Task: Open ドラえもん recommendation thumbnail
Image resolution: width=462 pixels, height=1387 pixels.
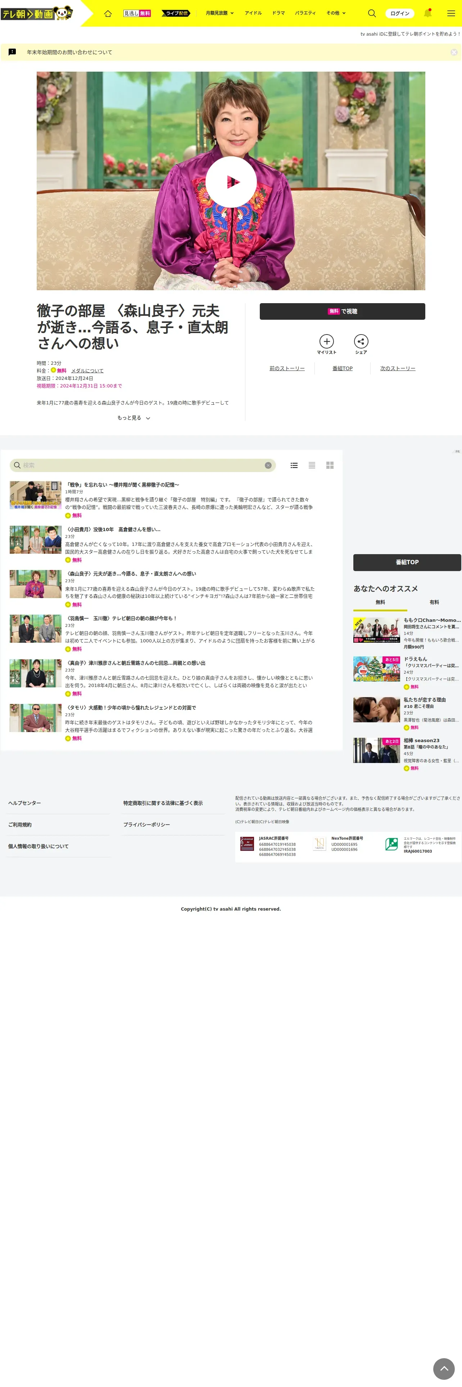Action: pyautogui.click(x=376, y=669)
